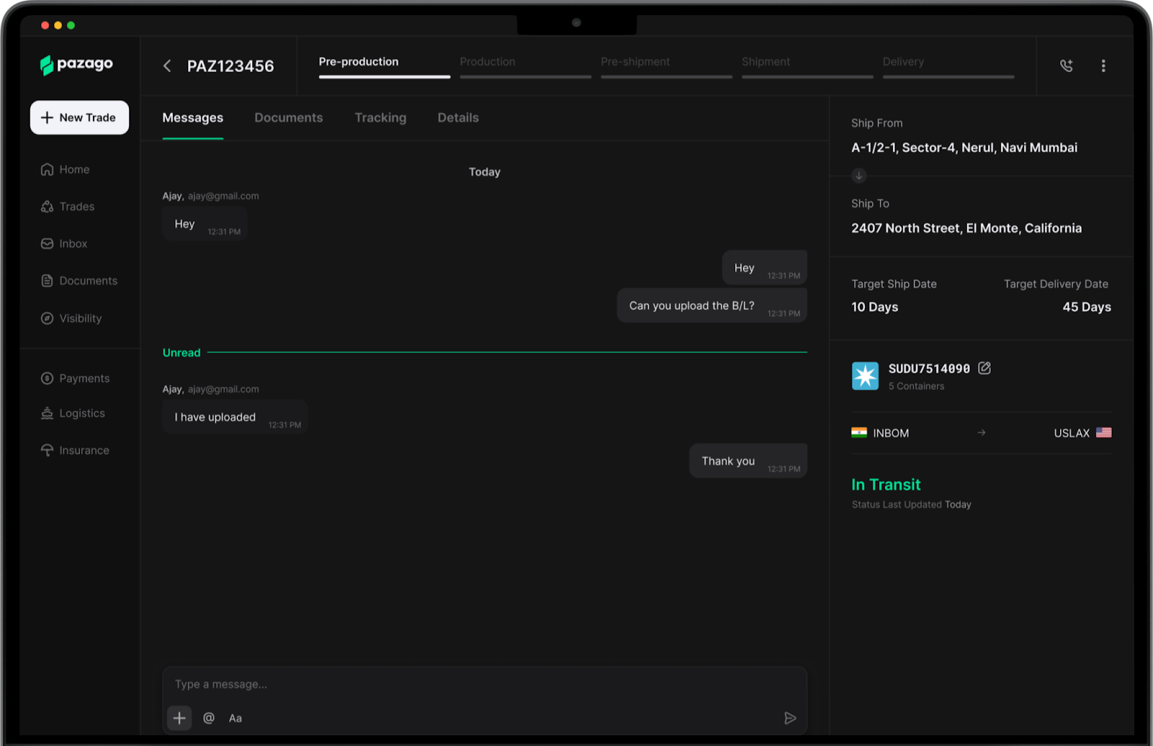Screen dimensions: 1153x746
Task: Open the Logistics section
Action: click(x=81, y=413)
